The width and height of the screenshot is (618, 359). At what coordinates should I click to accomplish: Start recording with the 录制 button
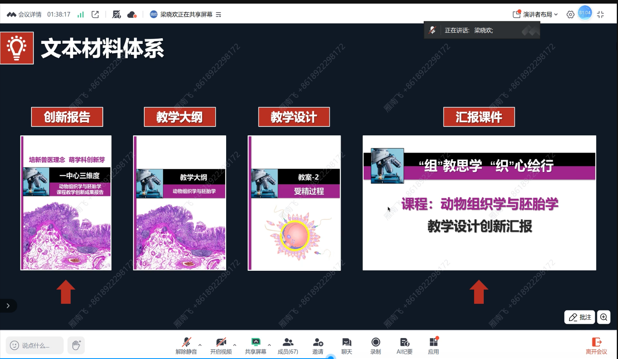point(375,345)
